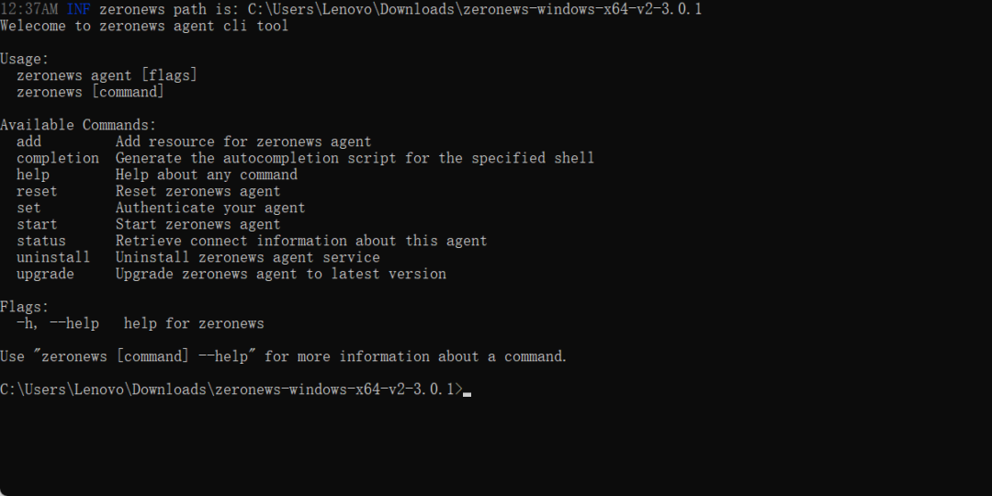
Task: Click the Welcome to zeronews agent line
Action: [144, 26]
